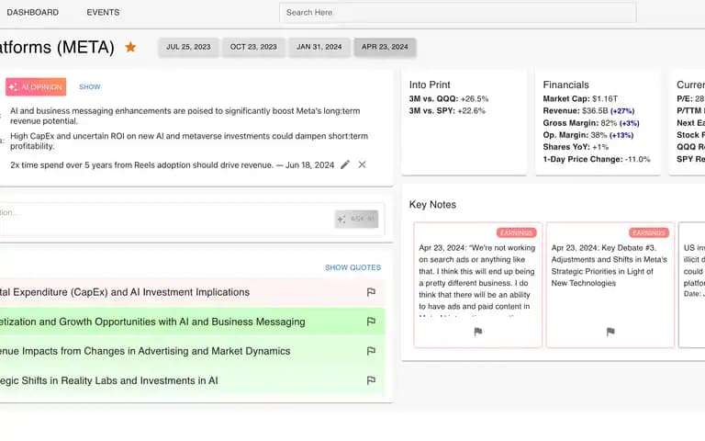Flag the CapEx and AI Investment Implications topic
Screen dimensions: 705x441
(x=371, y=292)
